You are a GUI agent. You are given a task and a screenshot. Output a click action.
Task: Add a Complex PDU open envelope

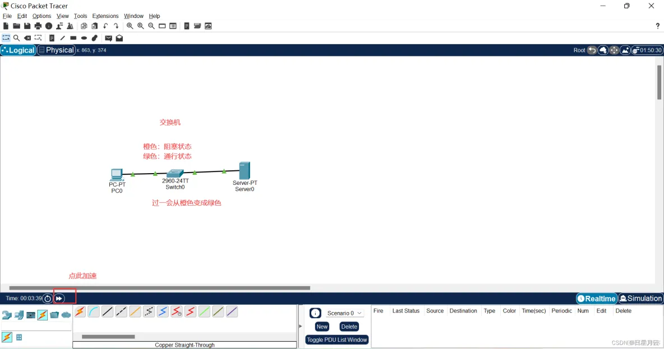[x=119, y=38]
